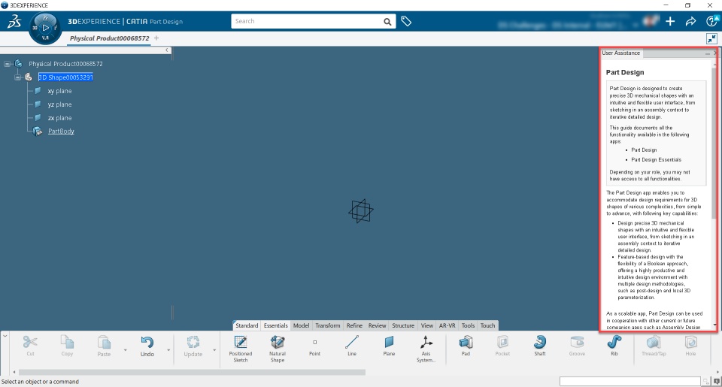Click the Cut tool icon
This screenshot has height=387, width=722.
pos(30,343)
